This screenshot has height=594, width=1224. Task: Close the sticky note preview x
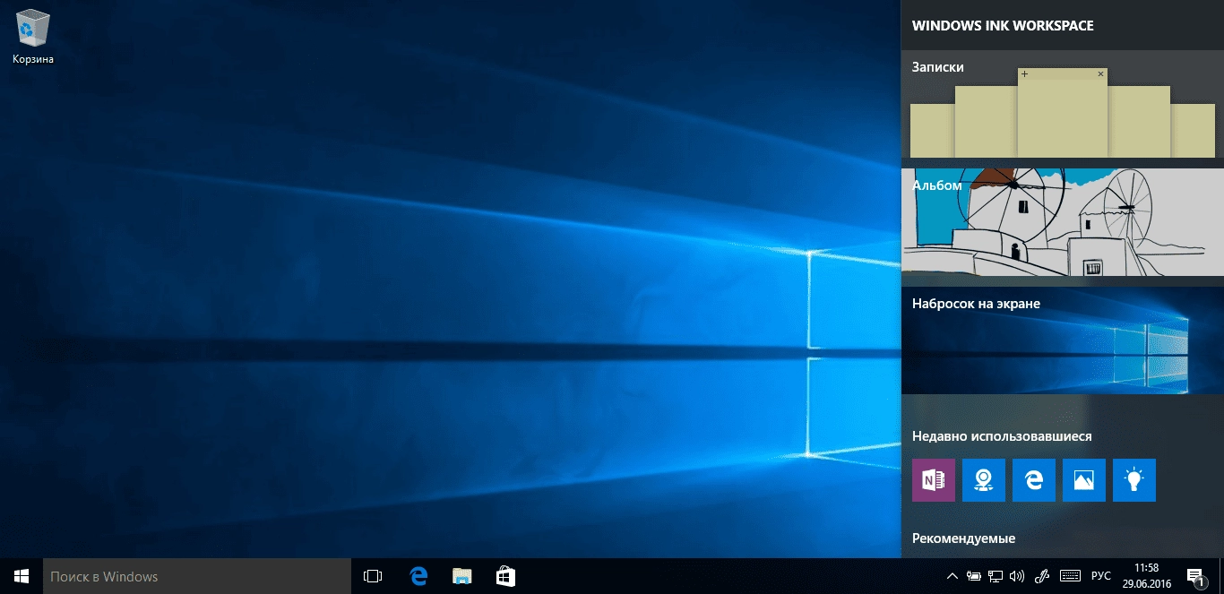[1101, 73]
